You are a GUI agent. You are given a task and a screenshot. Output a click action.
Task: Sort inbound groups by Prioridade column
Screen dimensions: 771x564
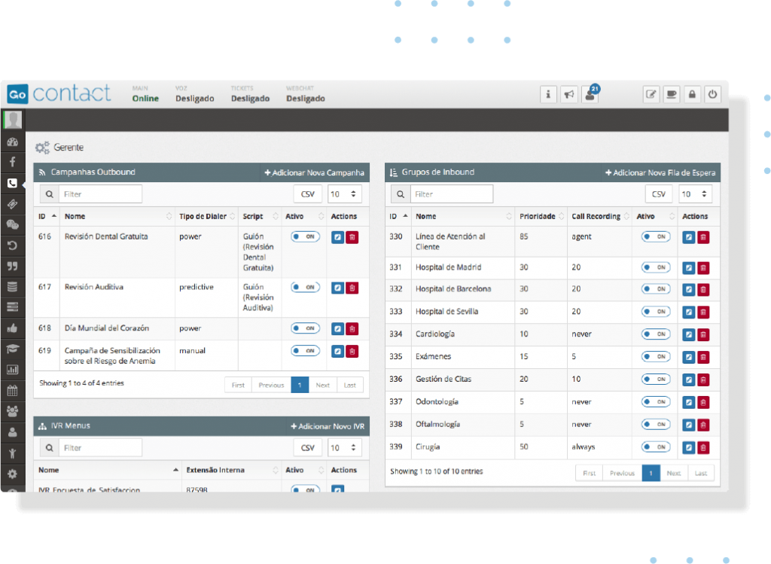pos(541,216)
